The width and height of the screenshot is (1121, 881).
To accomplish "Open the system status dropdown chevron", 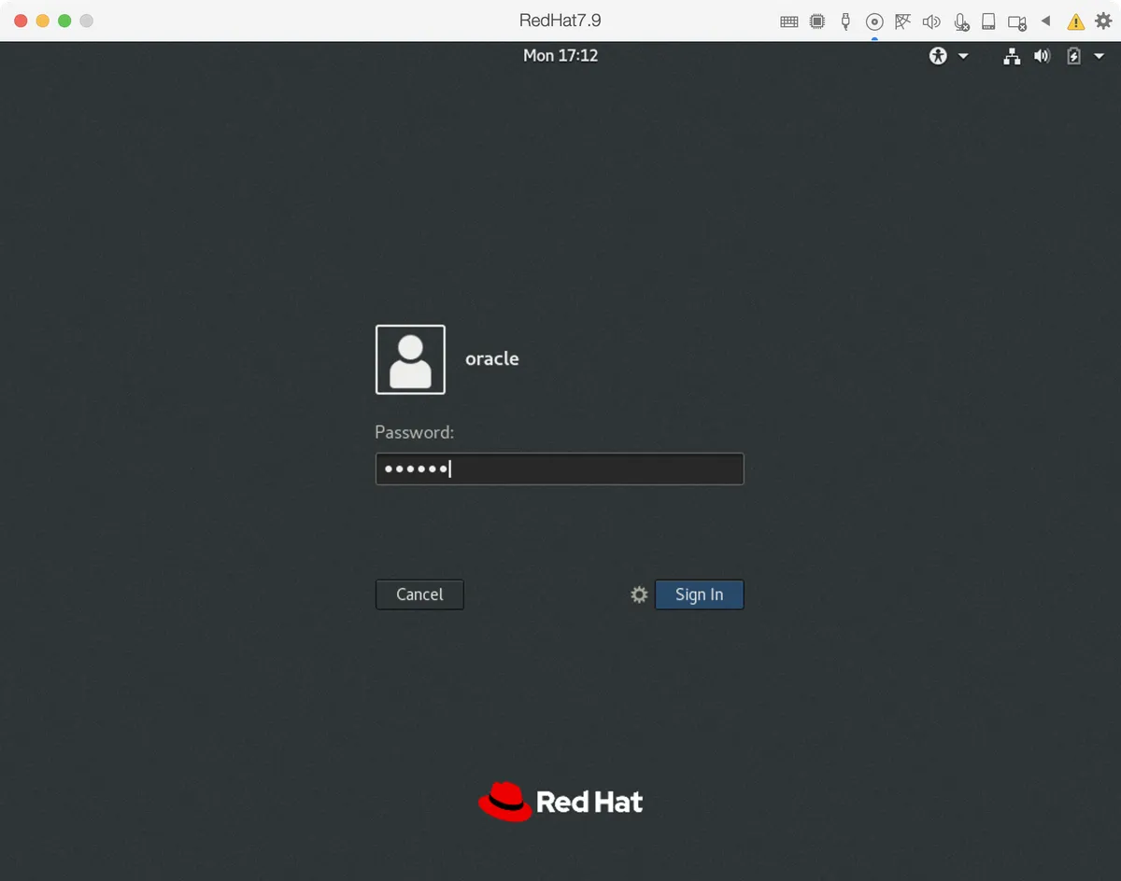I will 1099,56.
